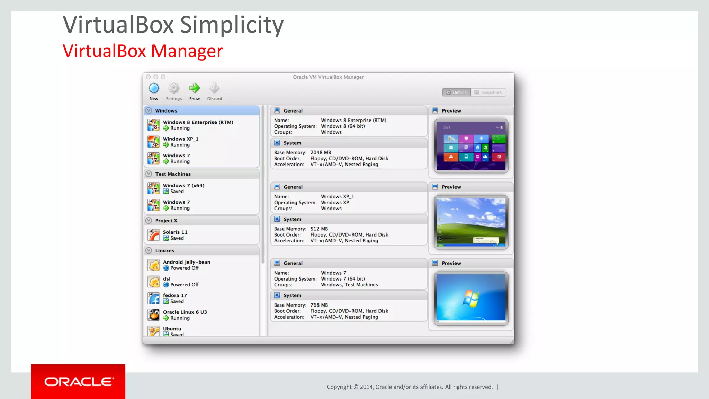Image resolution: width=709 pixels, height=399 pixels.
Task: Switch to the Snapshots view
Action: [488, 92]
